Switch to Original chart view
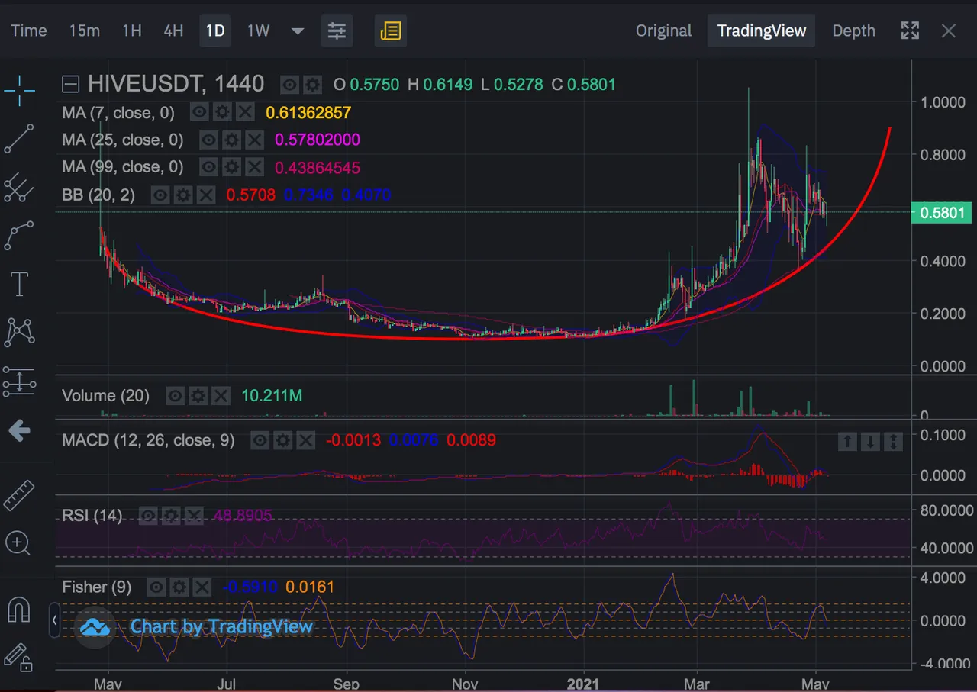 664,31
